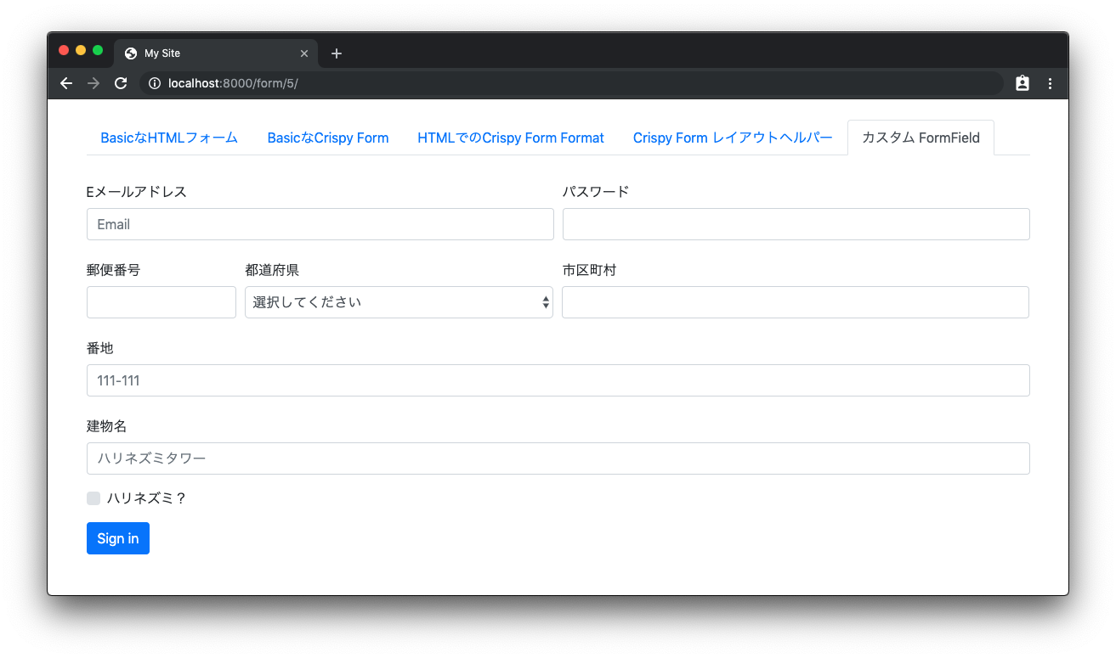Click inside the Email input field

pyautogui.click(x=320, y=223)
